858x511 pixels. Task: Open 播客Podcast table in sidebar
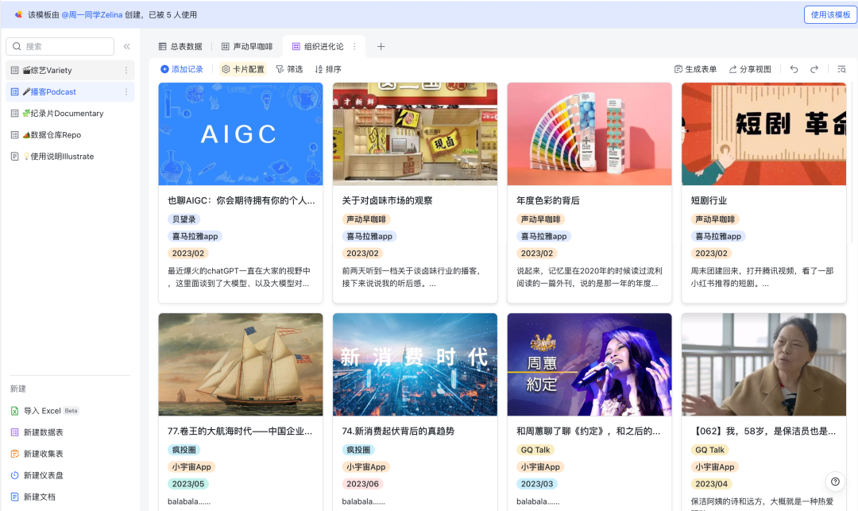coord(70,92)
